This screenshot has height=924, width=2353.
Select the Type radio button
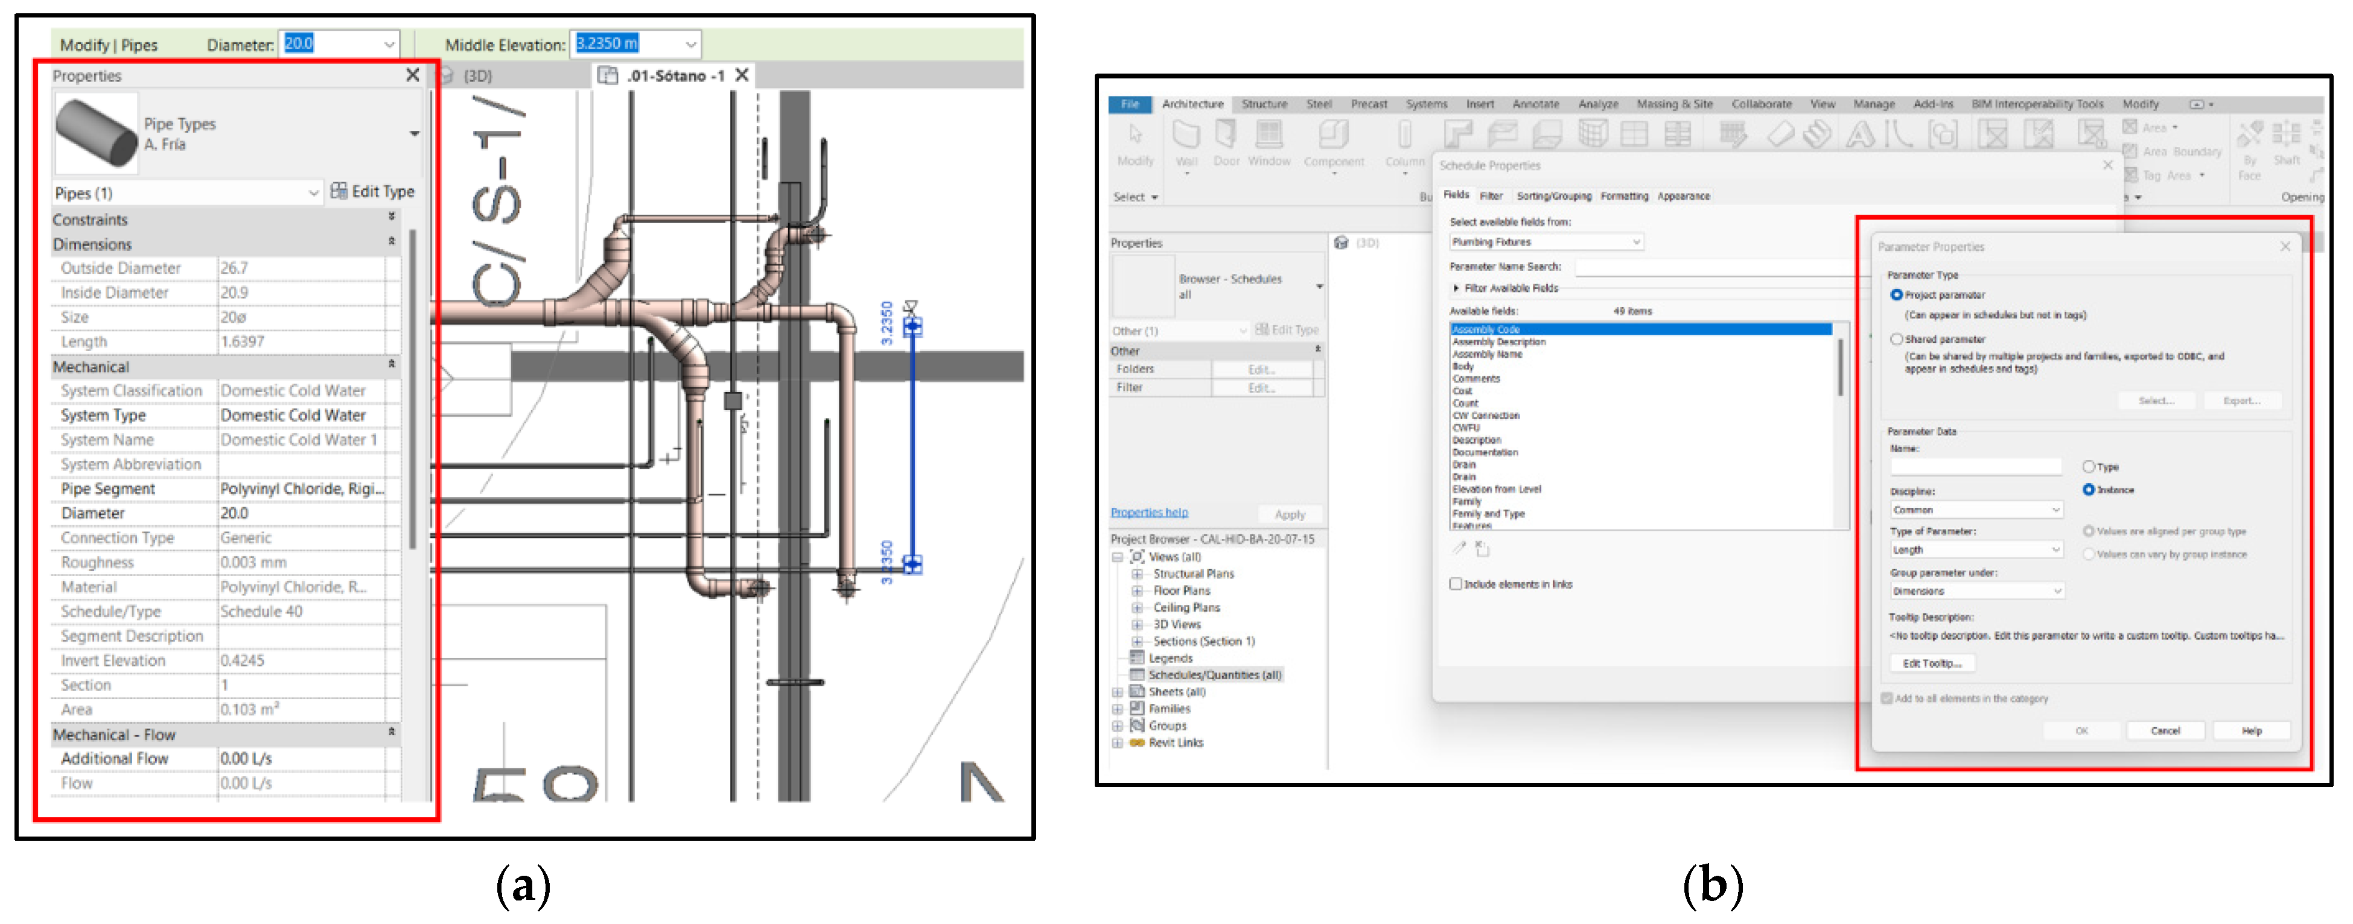[2088, 467]
